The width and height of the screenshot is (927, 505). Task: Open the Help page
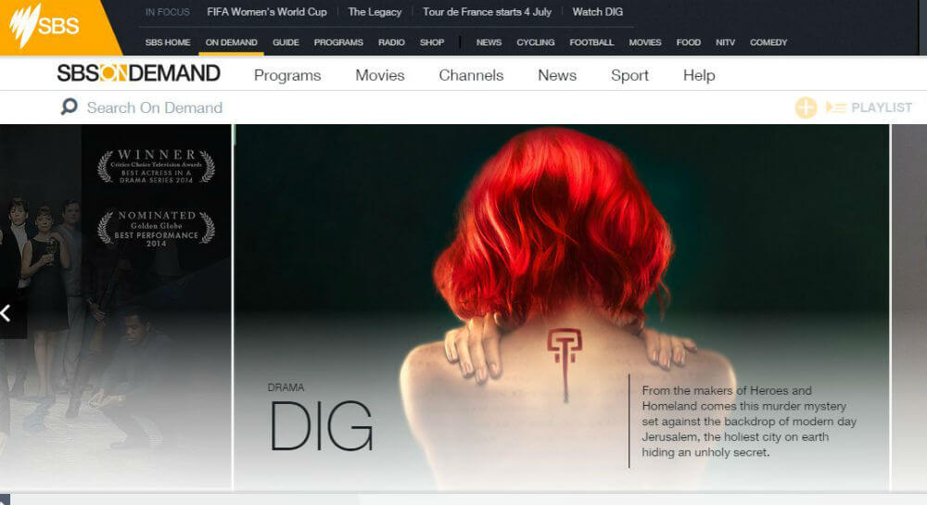[699, 75]
